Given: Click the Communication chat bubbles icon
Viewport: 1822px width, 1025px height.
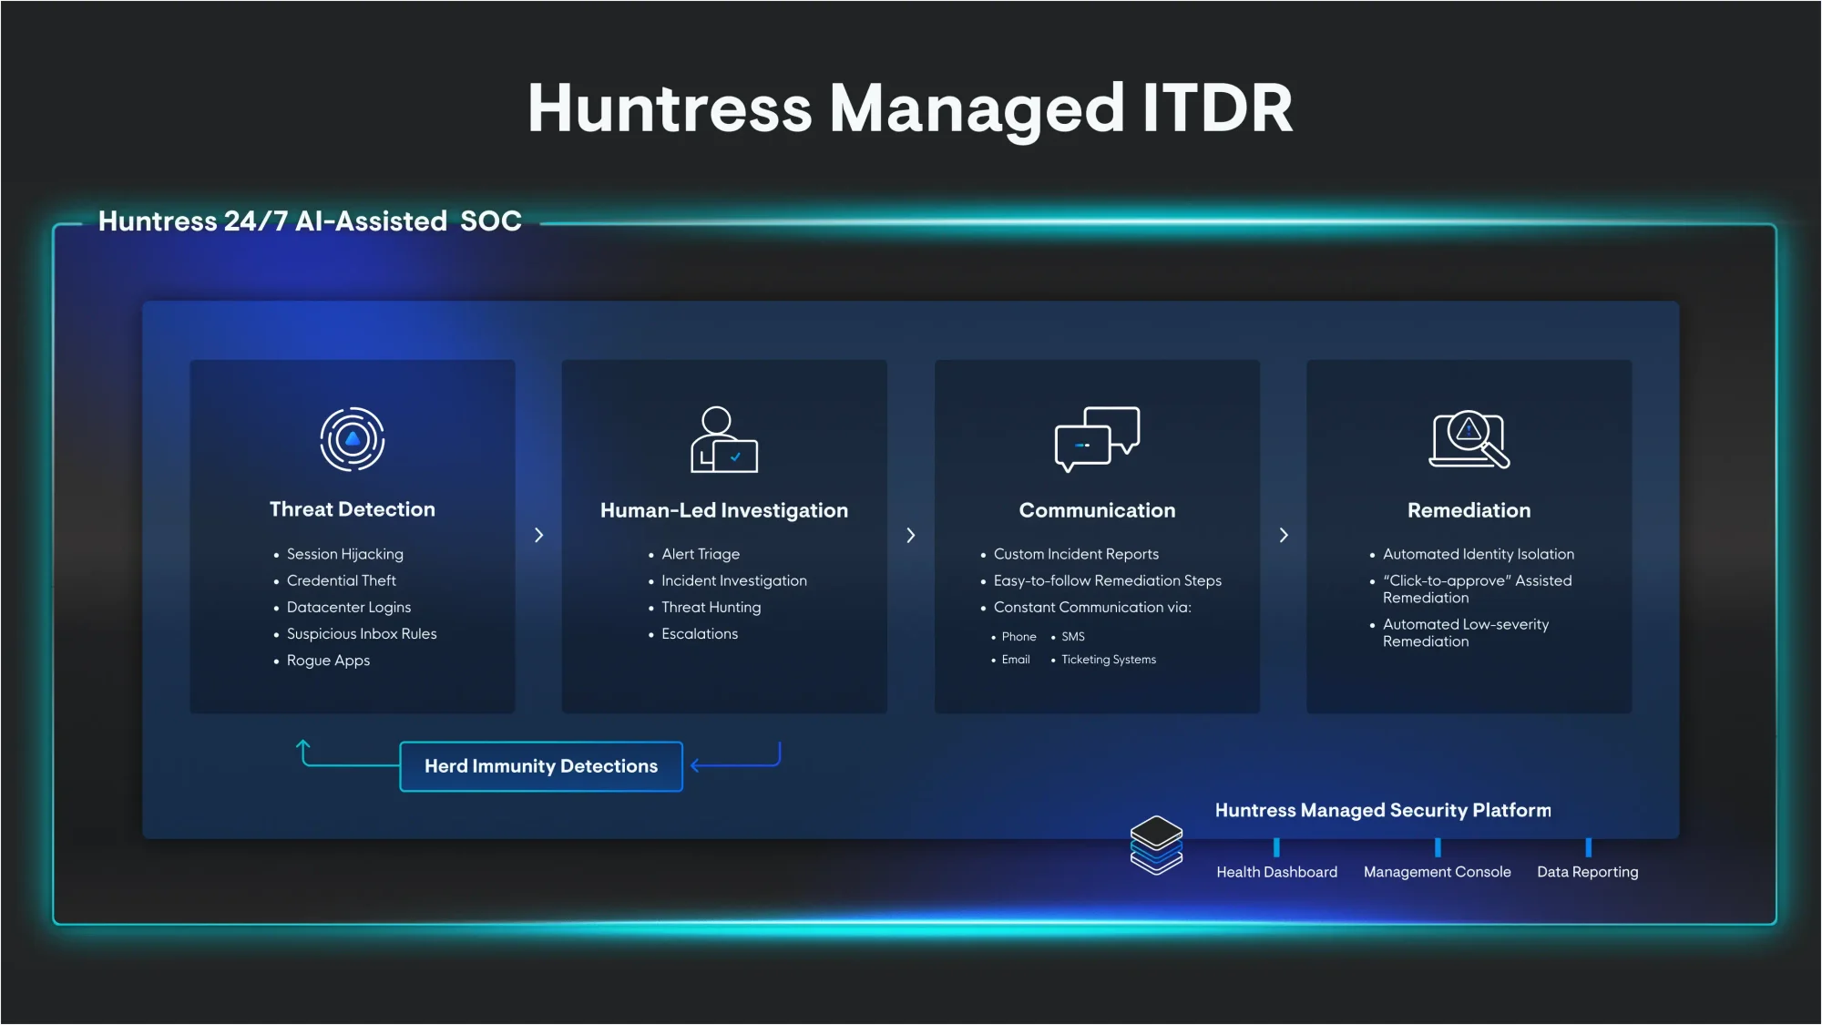Looking at the screenshot, I should [x=1097, y=439].
